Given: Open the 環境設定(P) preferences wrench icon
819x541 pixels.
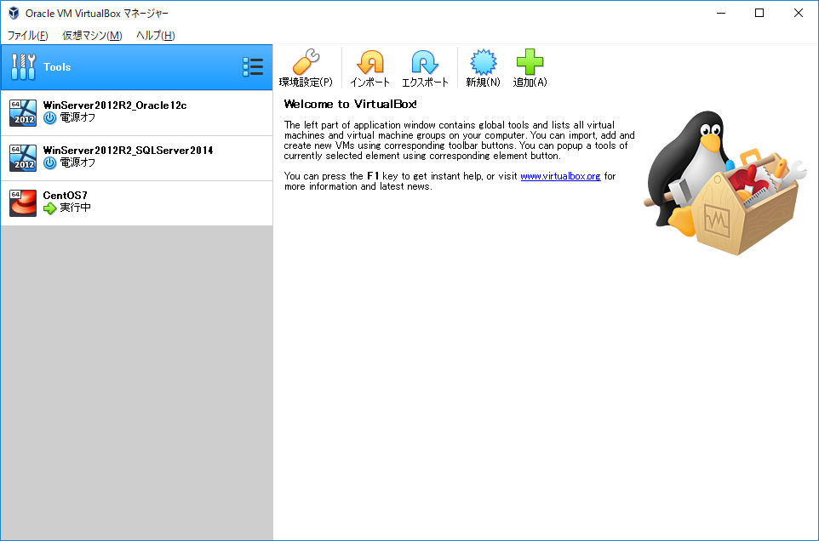Looking at the screenshot, I should [306, 63].
